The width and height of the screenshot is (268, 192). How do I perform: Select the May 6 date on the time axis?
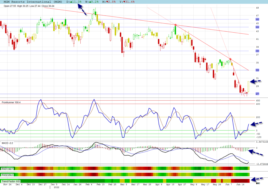pyautogui.click(x=194, y=184)
